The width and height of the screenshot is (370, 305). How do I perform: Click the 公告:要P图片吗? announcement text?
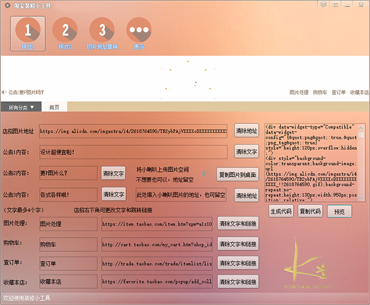click(26, 92)
